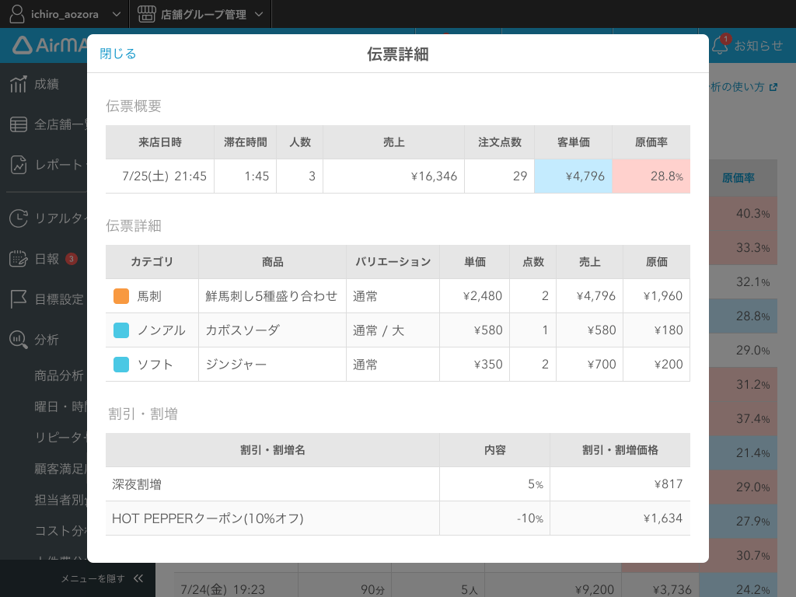
Task: Click the AirMATE logo
Action: click(49, 45)
